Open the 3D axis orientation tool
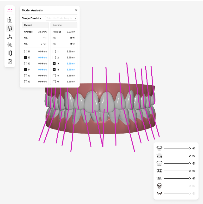The height and width of the screenshot is (204, 203). point(10,37)
